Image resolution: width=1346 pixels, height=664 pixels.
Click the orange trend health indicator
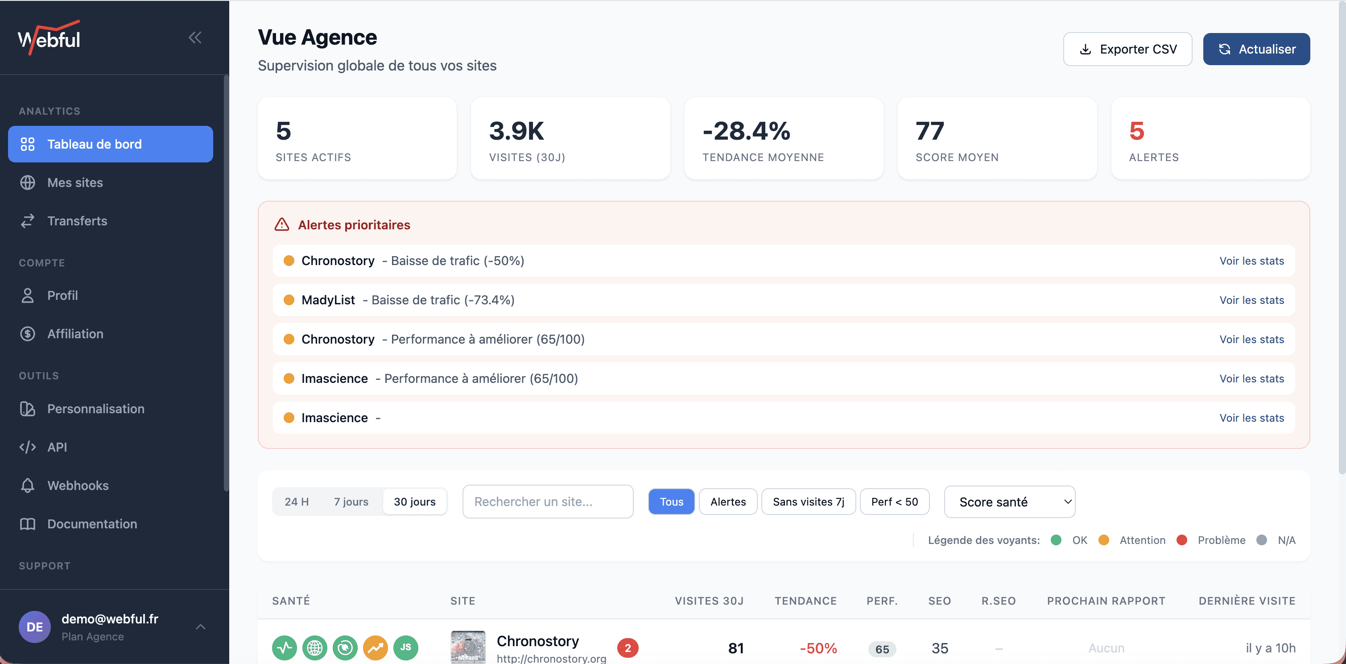(375, 648)
